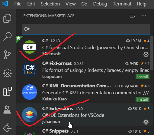Click the C# FixFormat extension logo

coord(30,69)
